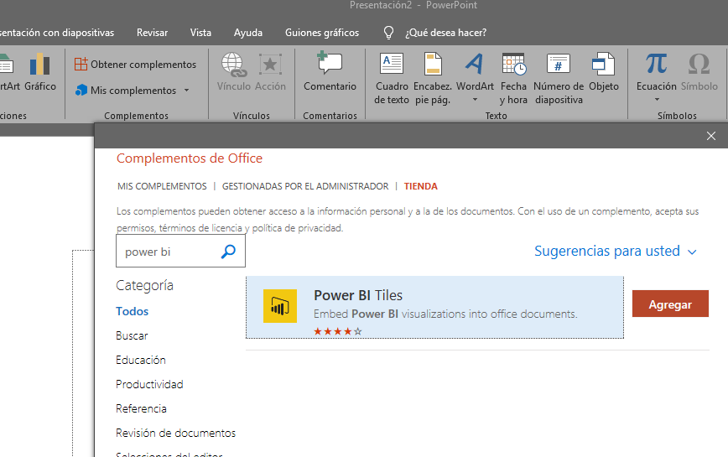Insert a Símbolo
The height and width of the screenshot is (457, 728).
699,72
